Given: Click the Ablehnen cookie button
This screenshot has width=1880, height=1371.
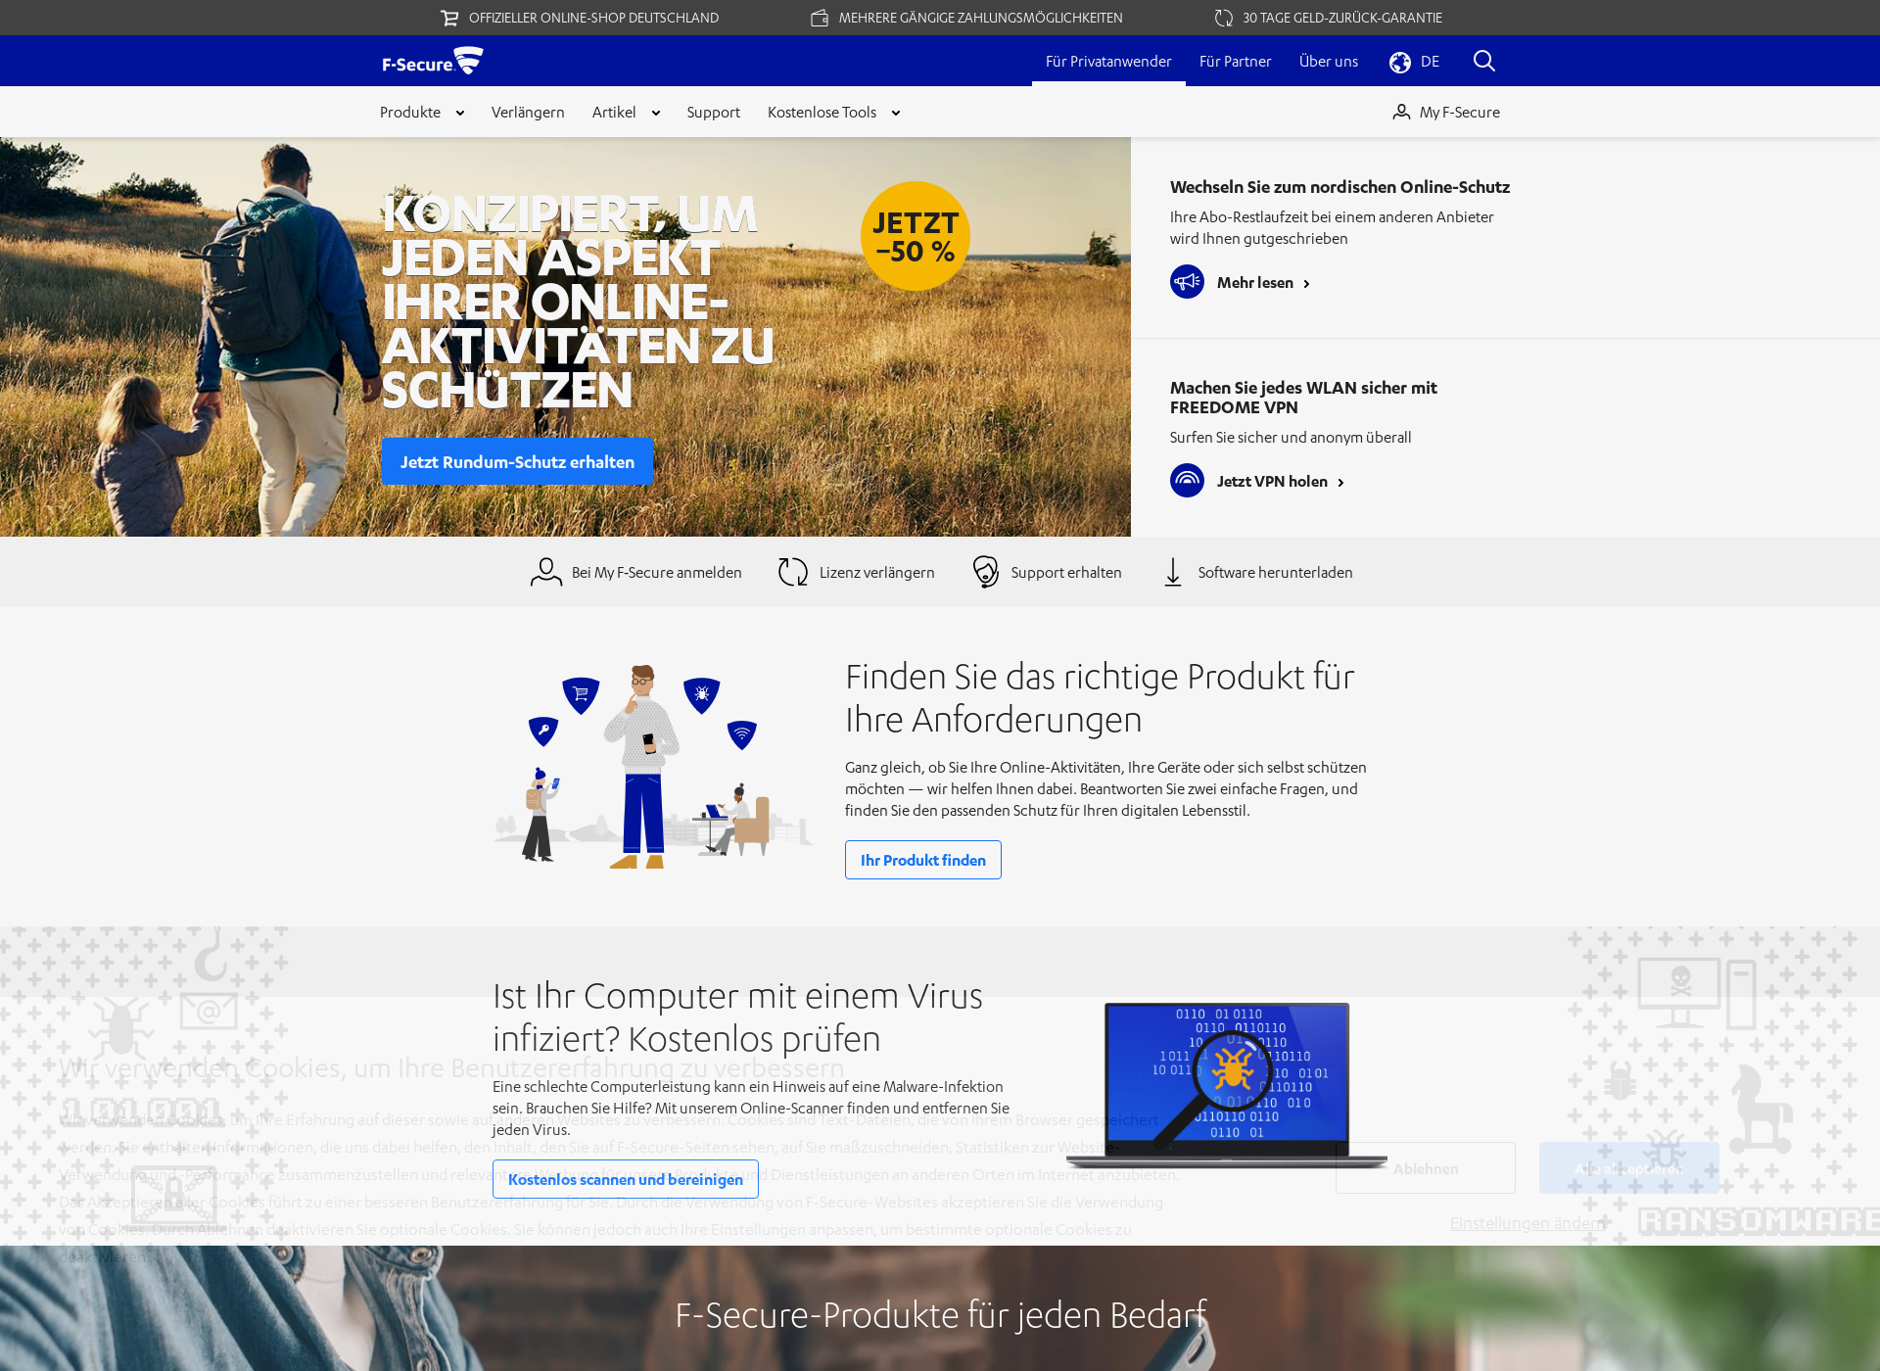Looking at the screenshot, I should (1426, 1168).
